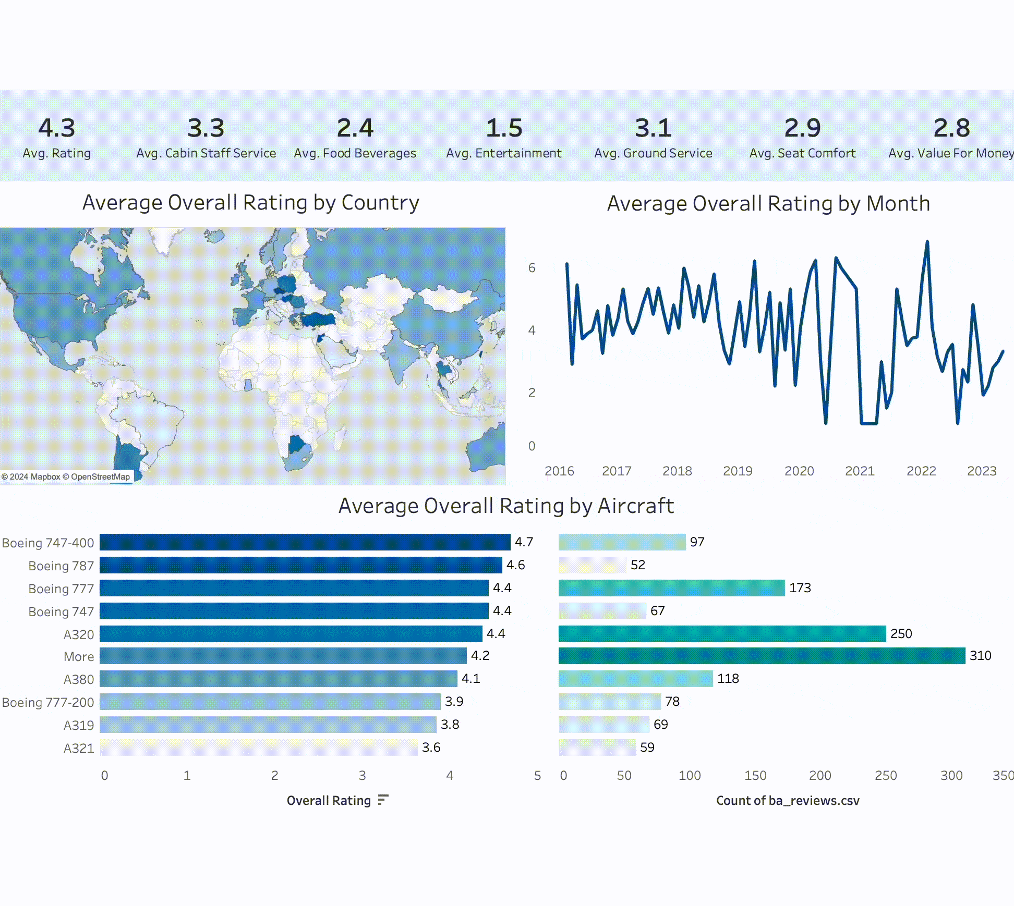Click the count bar labeled 78

[610, 702]
